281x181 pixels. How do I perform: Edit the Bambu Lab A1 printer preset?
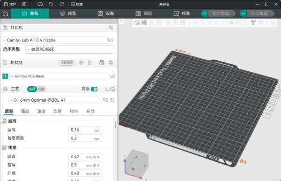pos(111,40)
